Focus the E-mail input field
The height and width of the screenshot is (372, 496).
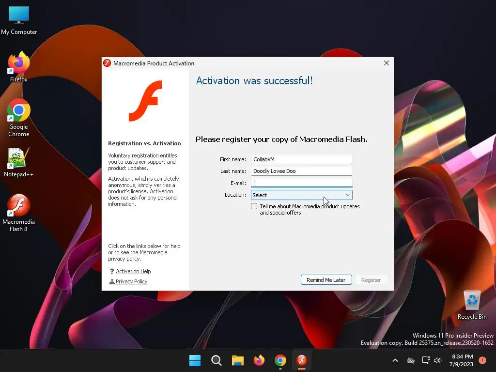point(301,183)
